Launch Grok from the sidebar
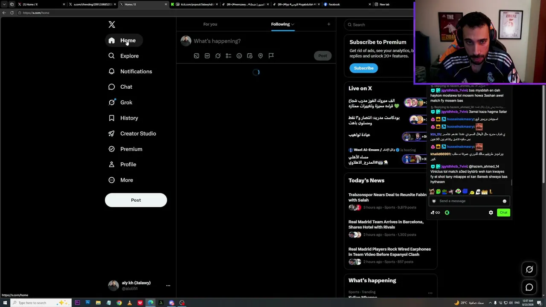 point(121,102)
